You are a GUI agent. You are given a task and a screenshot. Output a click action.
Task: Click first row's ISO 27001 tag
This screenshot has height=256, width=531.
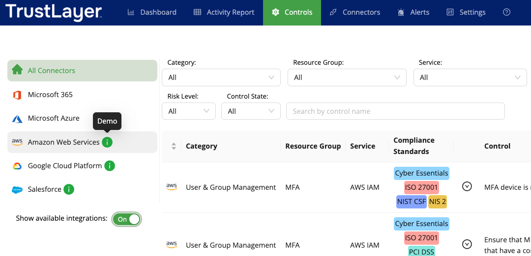[x=422, y=187]
